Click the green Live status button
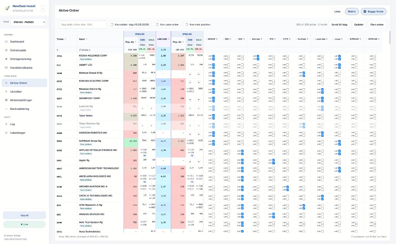Screen dimensions: 396x244 (x=24, y=224)
